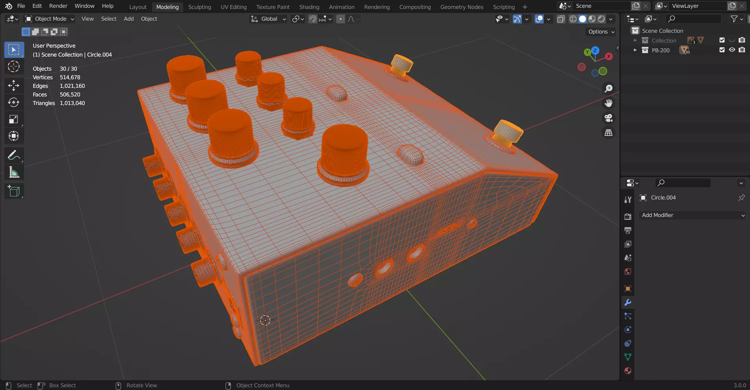Switch to wireframe viewport shading
Image resolution: width=750 pixels, height=390 pixels.
pos(573,19)
